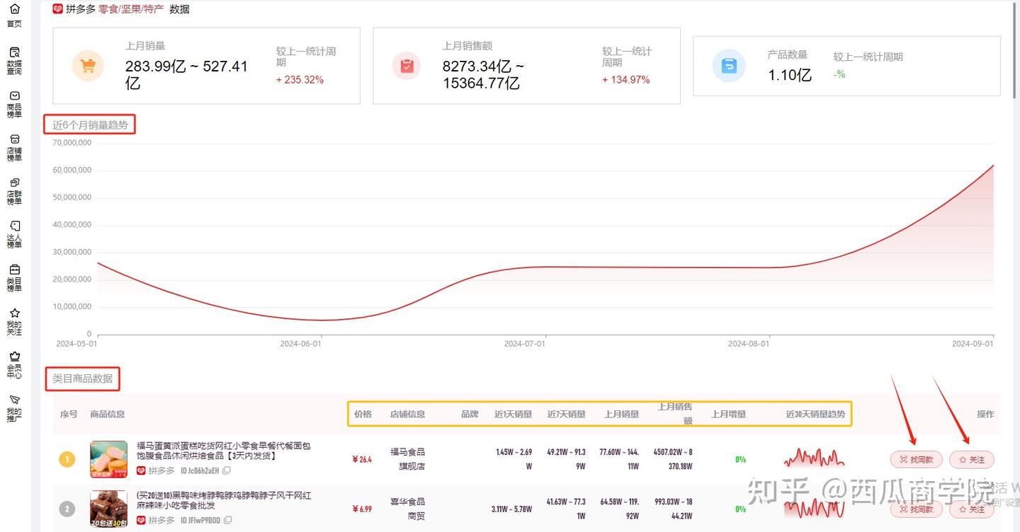
Task: Click the 70,000,000 y-axis label
Action: pyautogui.click(x=72, y=143)
